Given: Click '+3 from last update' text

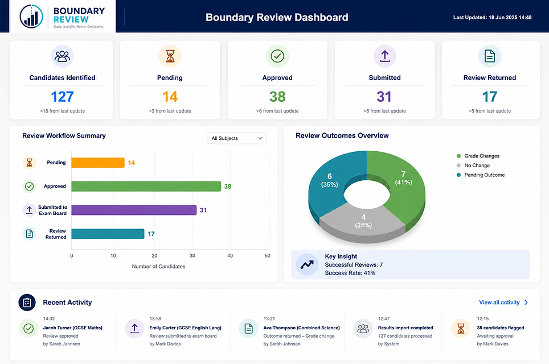Looking at the screenshot, I should pyautogui.click(x=170, y=111).
